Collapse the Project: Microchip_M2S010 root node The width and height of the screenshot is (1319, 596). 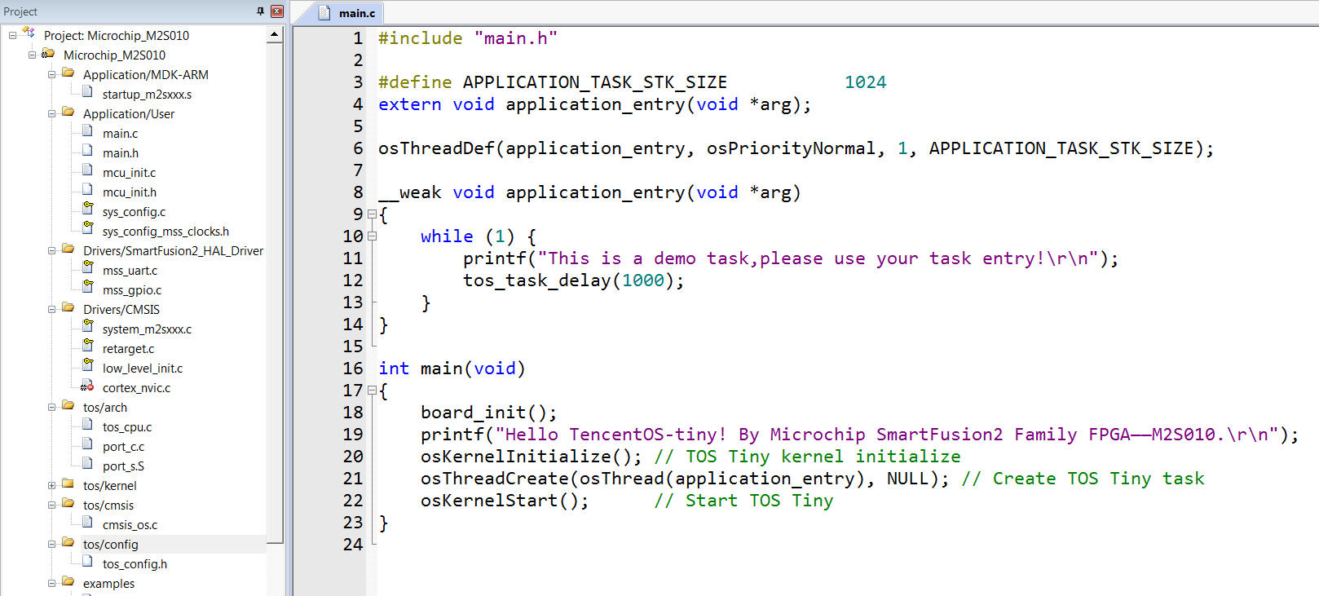point(13,36)
